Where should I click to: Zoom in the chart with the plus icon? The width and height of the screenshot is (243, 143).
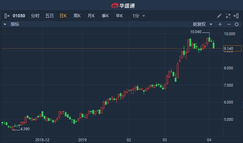[220, 24]
